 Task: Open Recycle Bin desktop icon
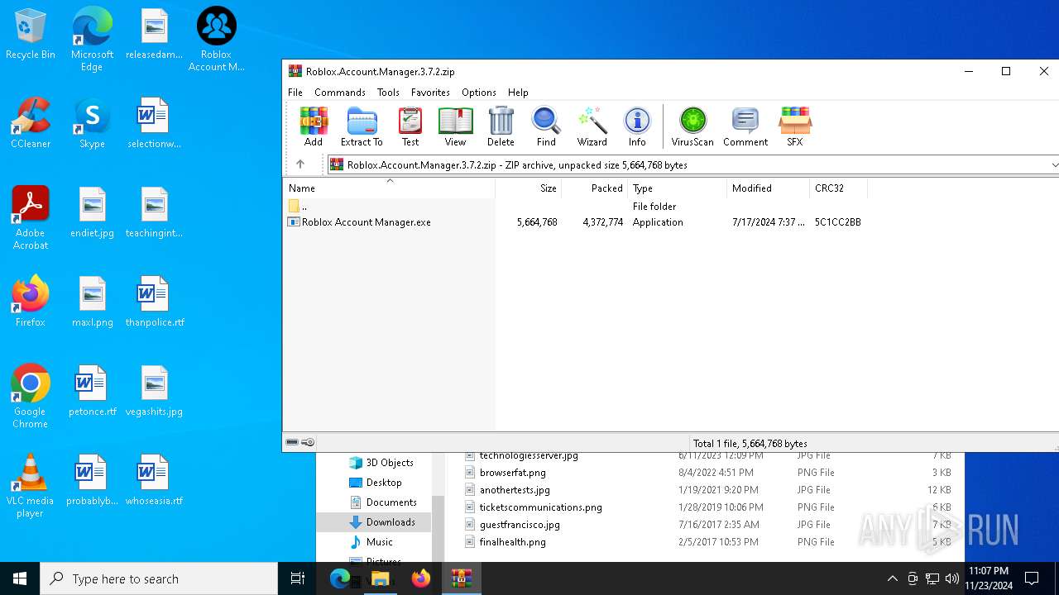coord(31,35)
